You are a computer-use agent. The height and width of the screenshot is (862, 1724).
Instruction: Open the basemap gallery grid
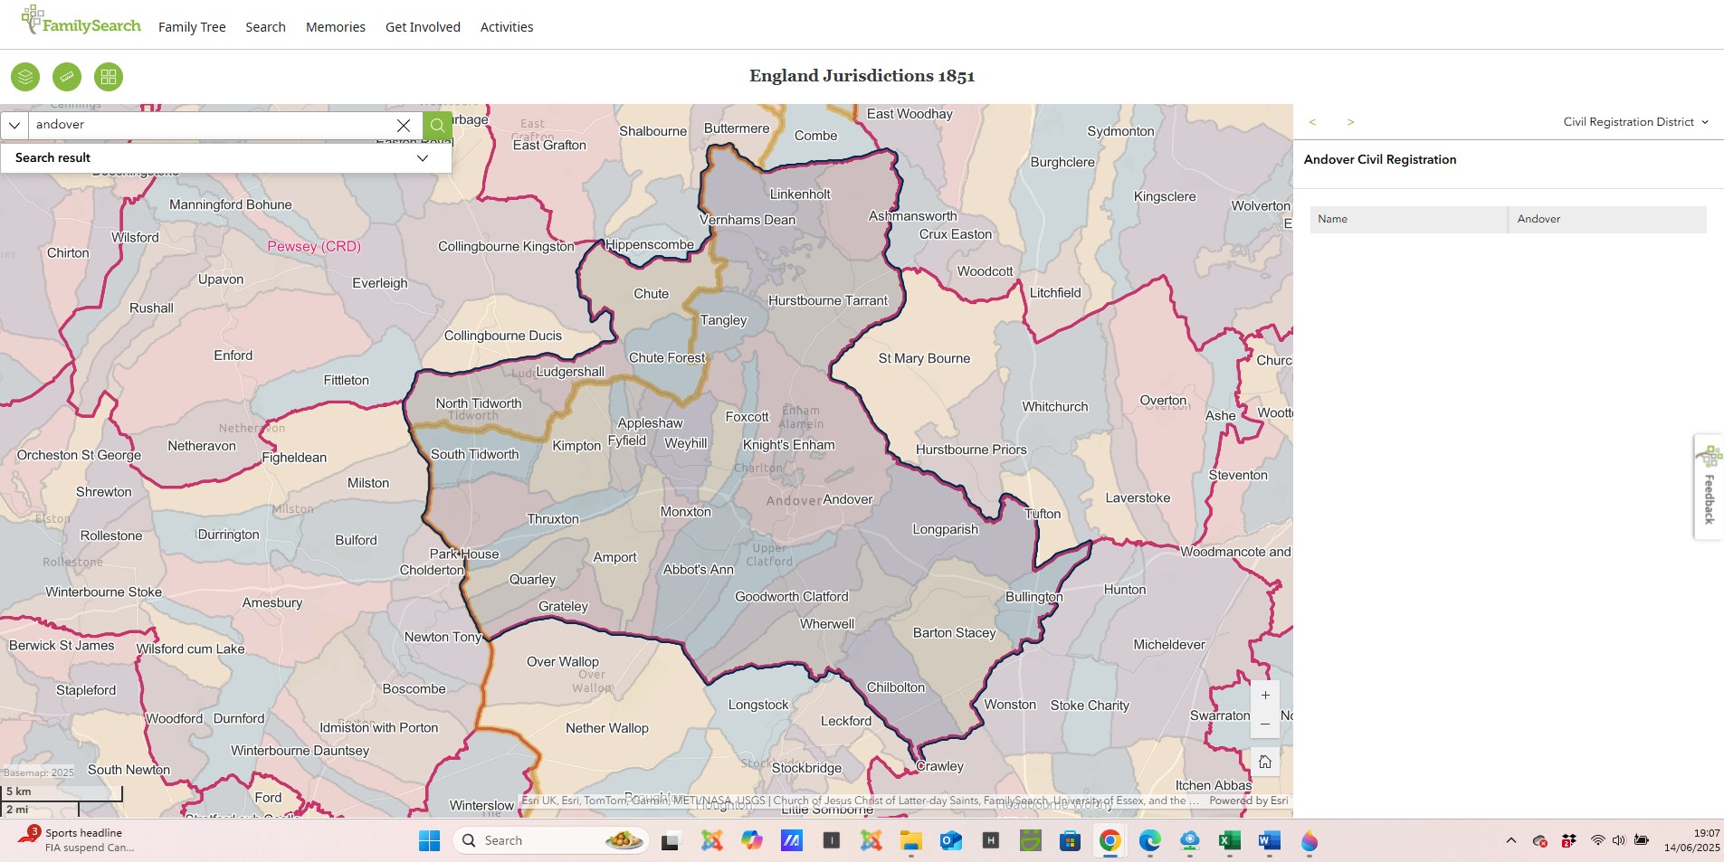pos(109,77)
